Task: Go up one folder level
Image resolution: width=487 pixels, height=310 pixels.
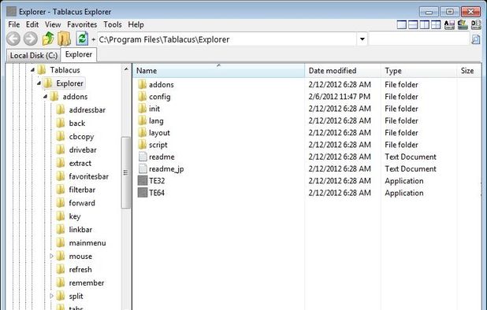Action: pyautogui.click(x=48, y=39)
